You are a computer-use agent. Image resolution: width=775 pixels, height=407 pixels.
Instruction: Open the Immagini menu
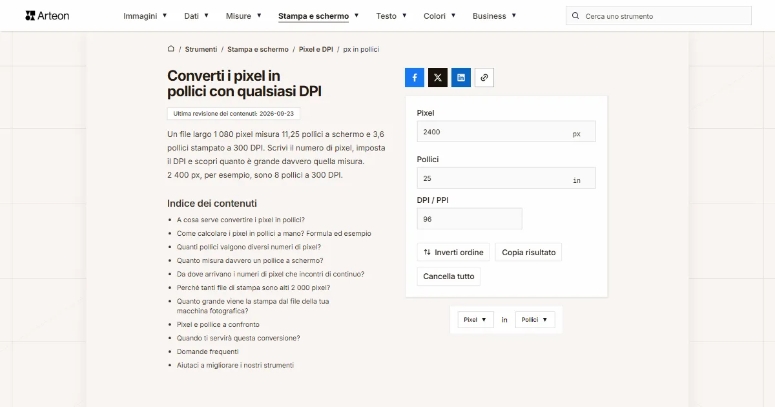tap(145, 16)
